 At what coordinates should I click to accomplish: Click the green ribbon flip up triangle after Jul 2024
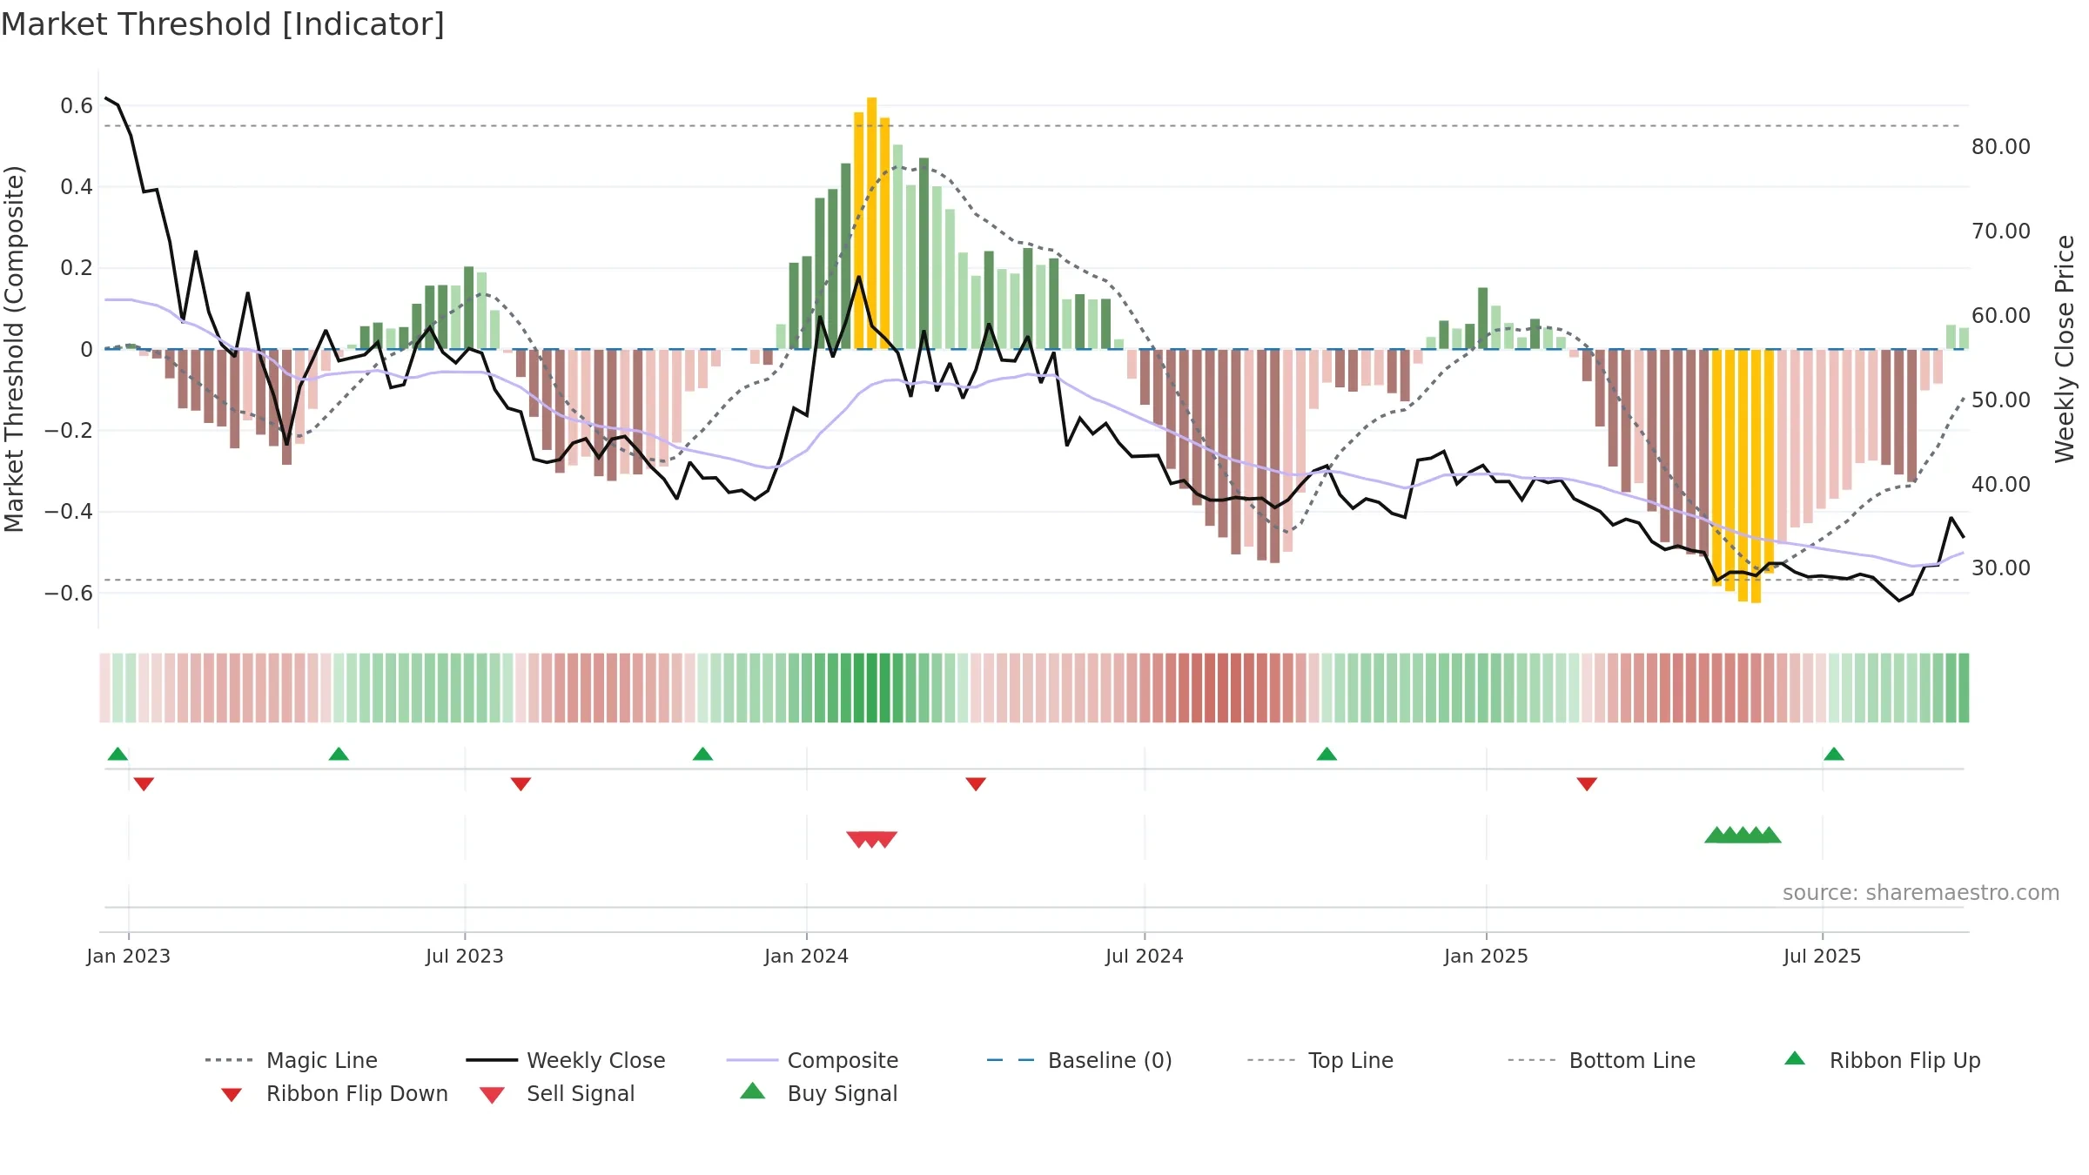tap(1327, 754)
